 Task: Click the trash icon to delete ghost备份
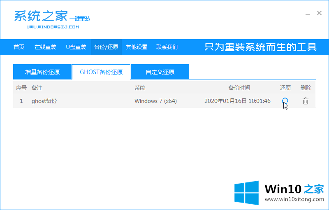click(306, 101)
